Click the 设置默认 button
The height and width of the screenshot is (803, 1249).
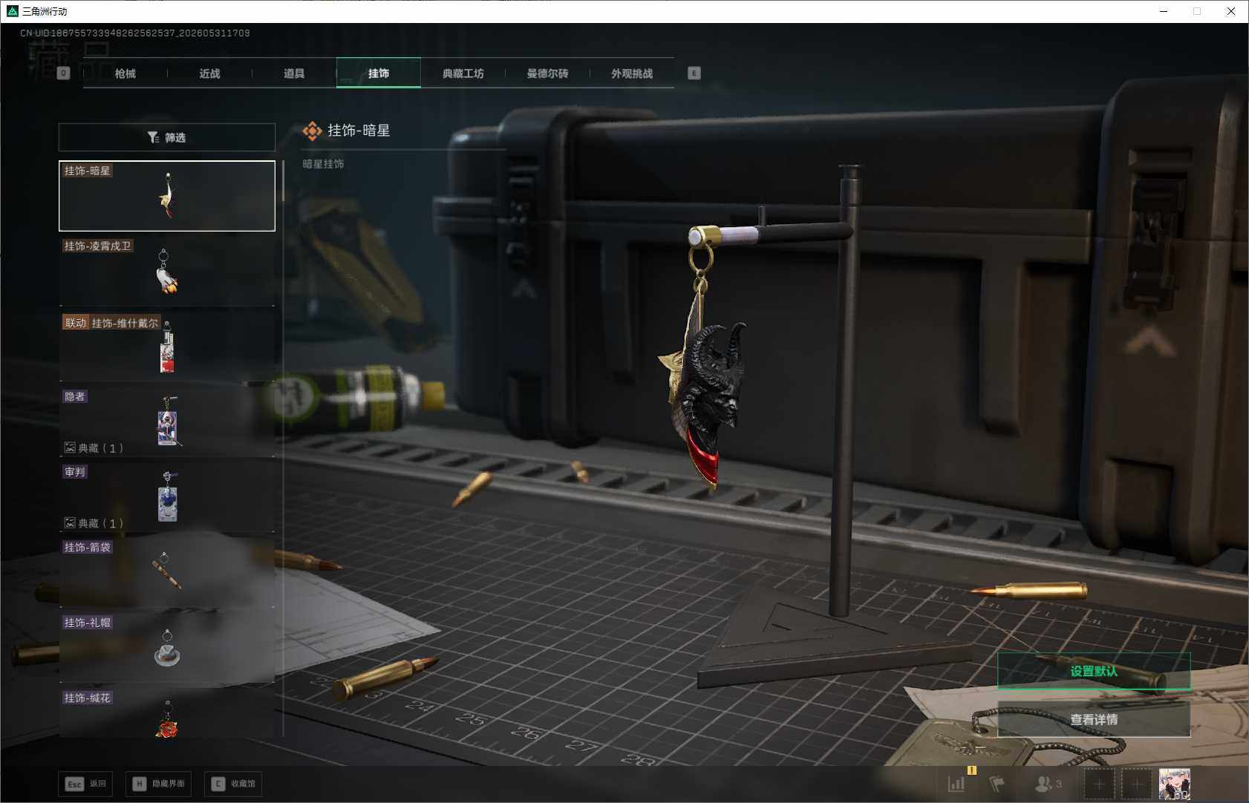1094,671
